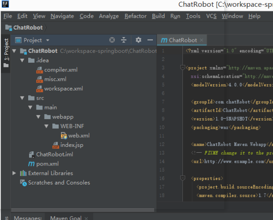Viewport: 273px width, 220px height.
Task: Click the Project view window icon in header
Action: coord(18,40)
